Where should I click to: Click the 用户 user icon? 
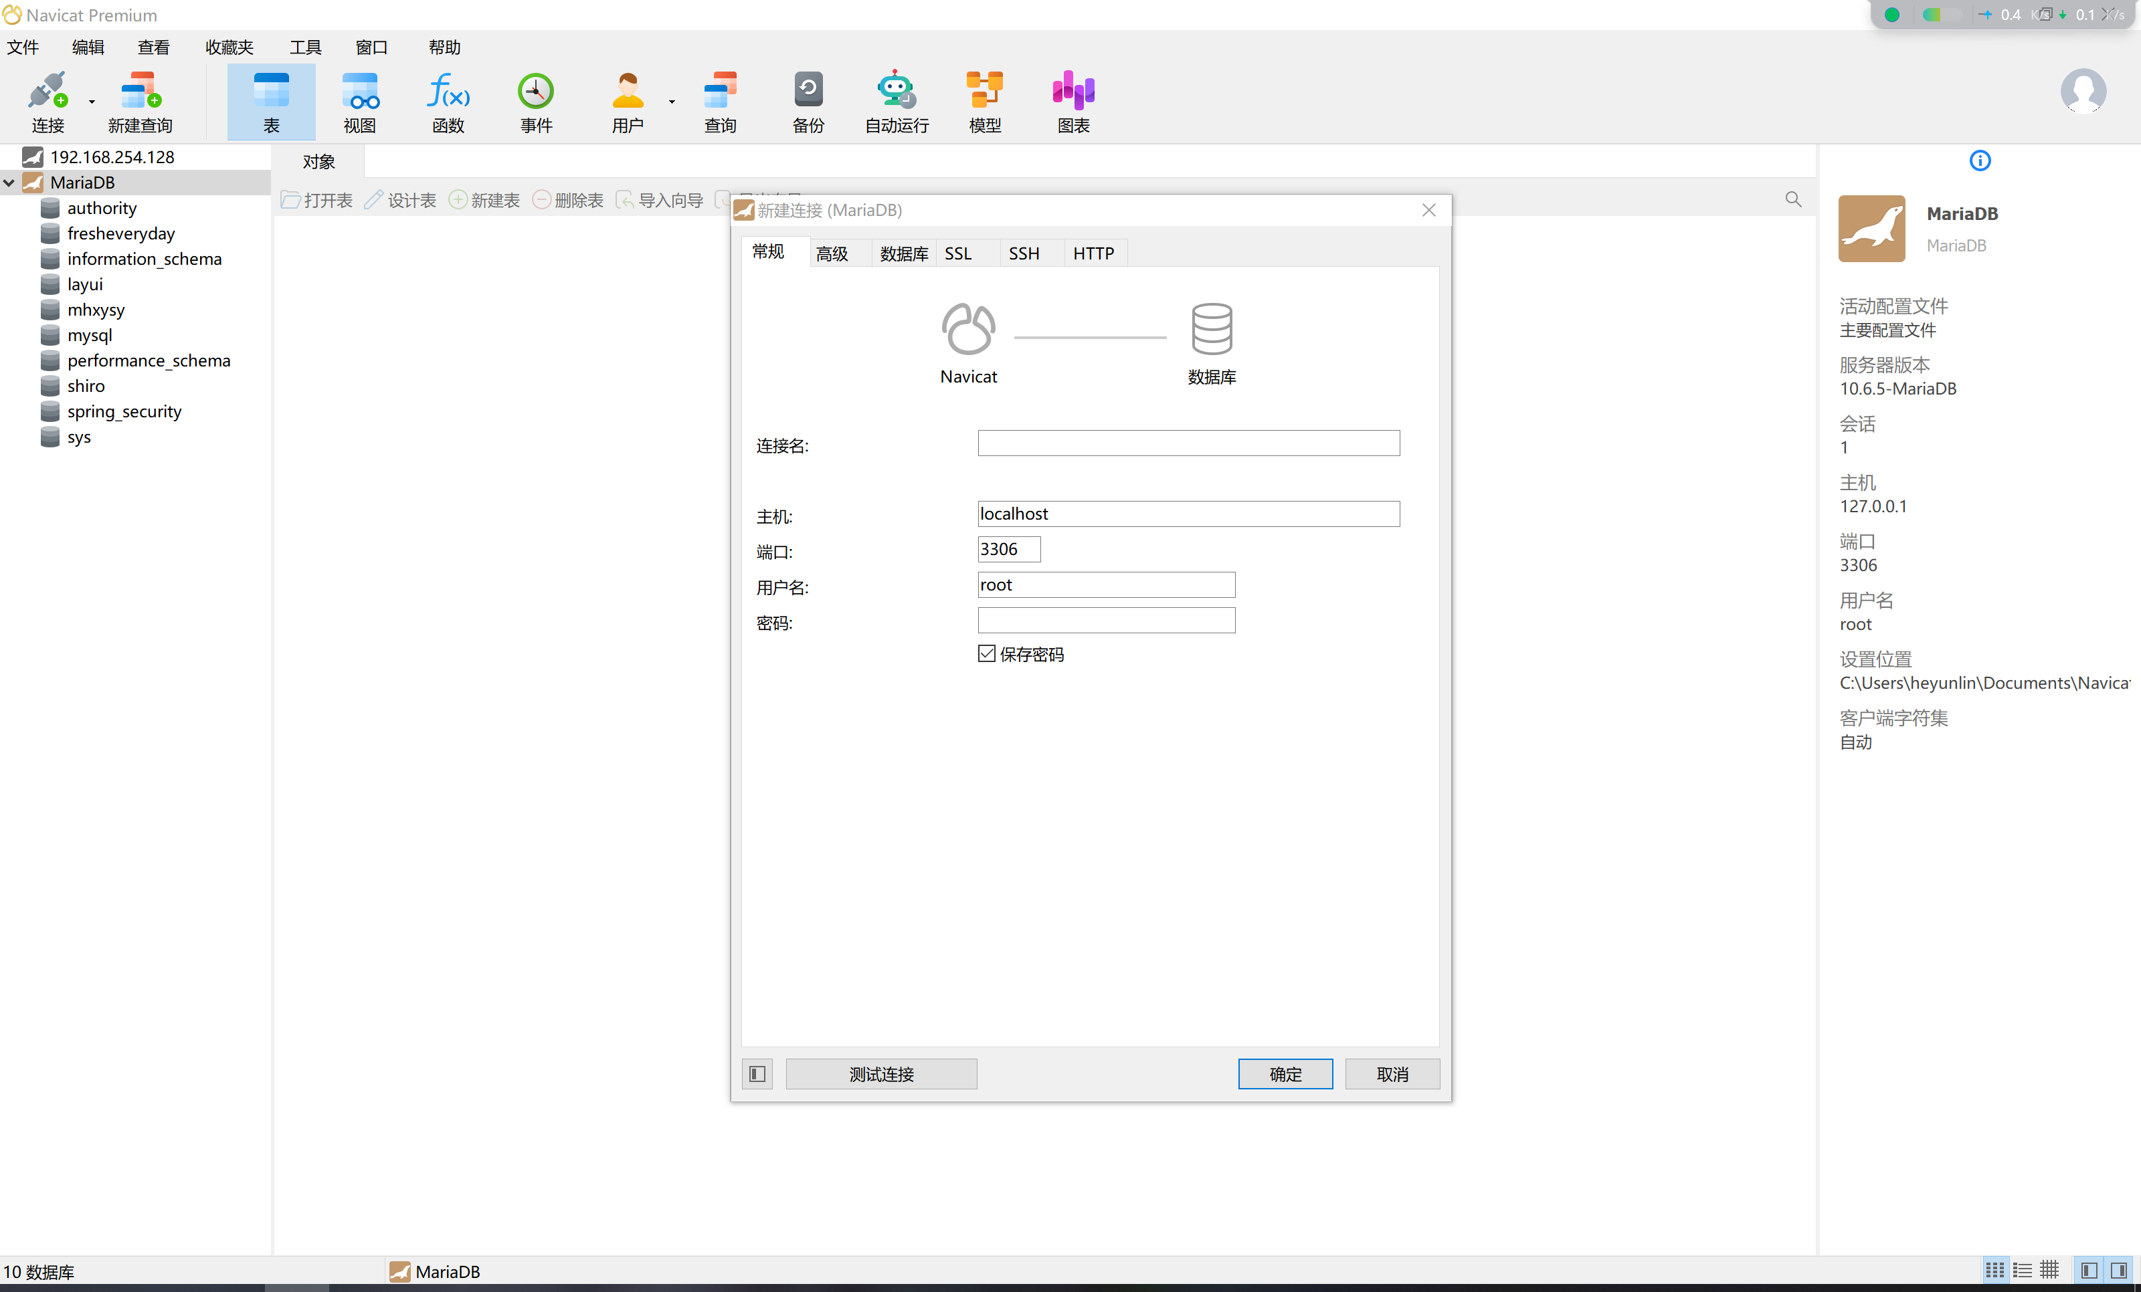(x=628, y=102)
